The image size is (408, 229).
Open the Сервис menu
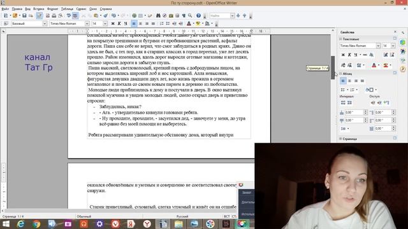click(81, 9)
